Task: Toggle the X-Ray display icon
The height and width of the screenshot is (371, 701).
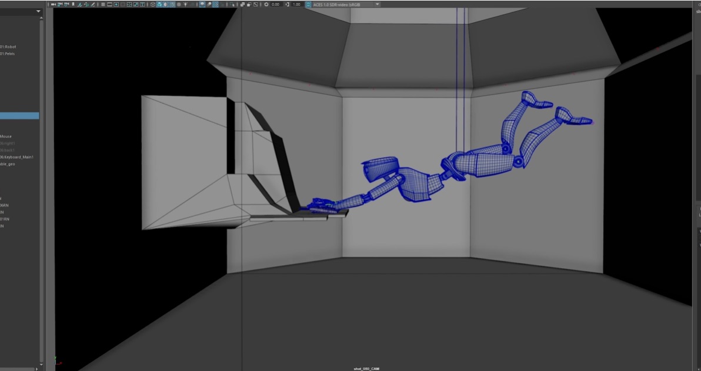Action: [x=242, y=5]
